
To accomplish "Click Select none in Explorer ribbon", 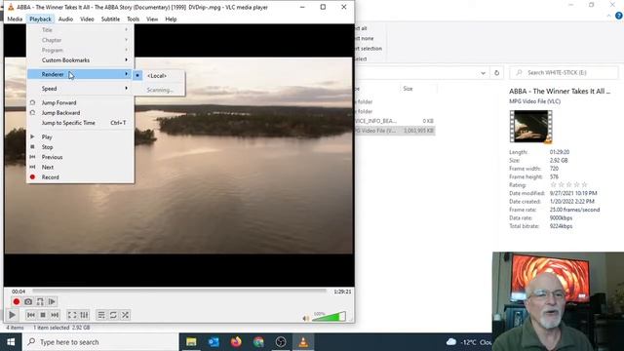I will click(x=364, y=39).
